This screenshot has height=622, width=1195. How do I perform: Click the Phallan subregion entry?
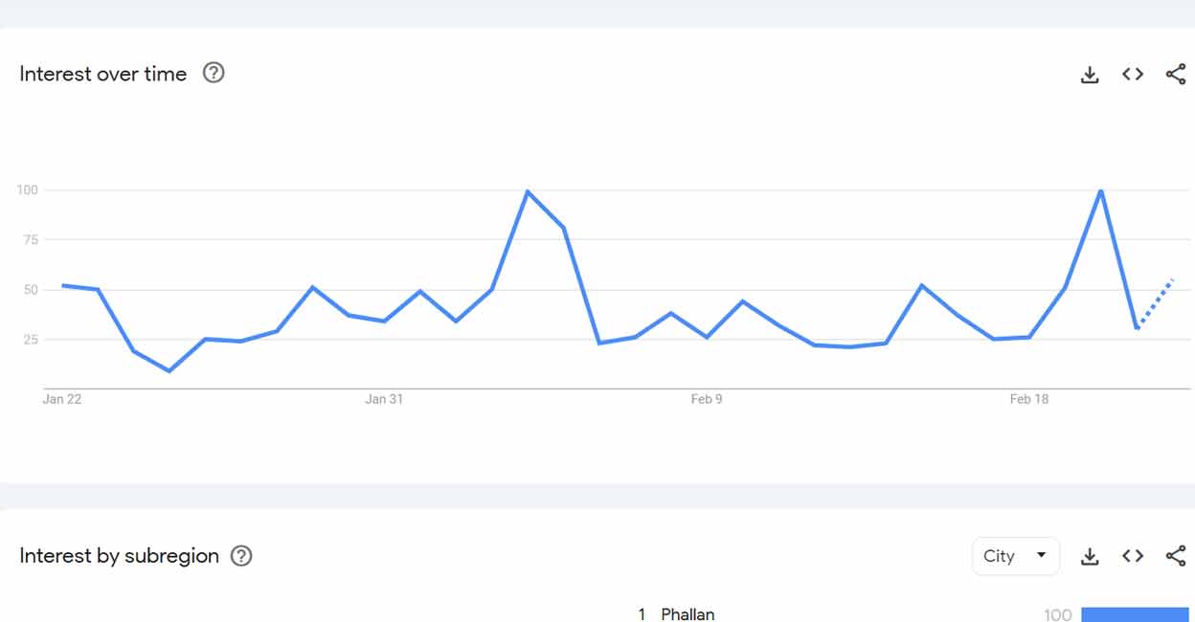[688, 613]
